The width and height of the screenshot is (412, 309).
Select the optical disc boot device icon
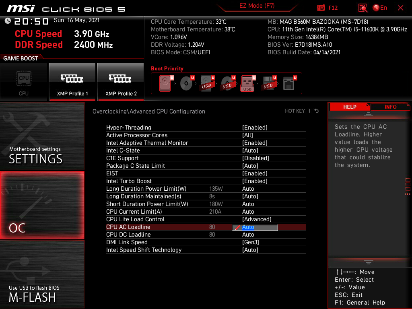click(187, 83)
